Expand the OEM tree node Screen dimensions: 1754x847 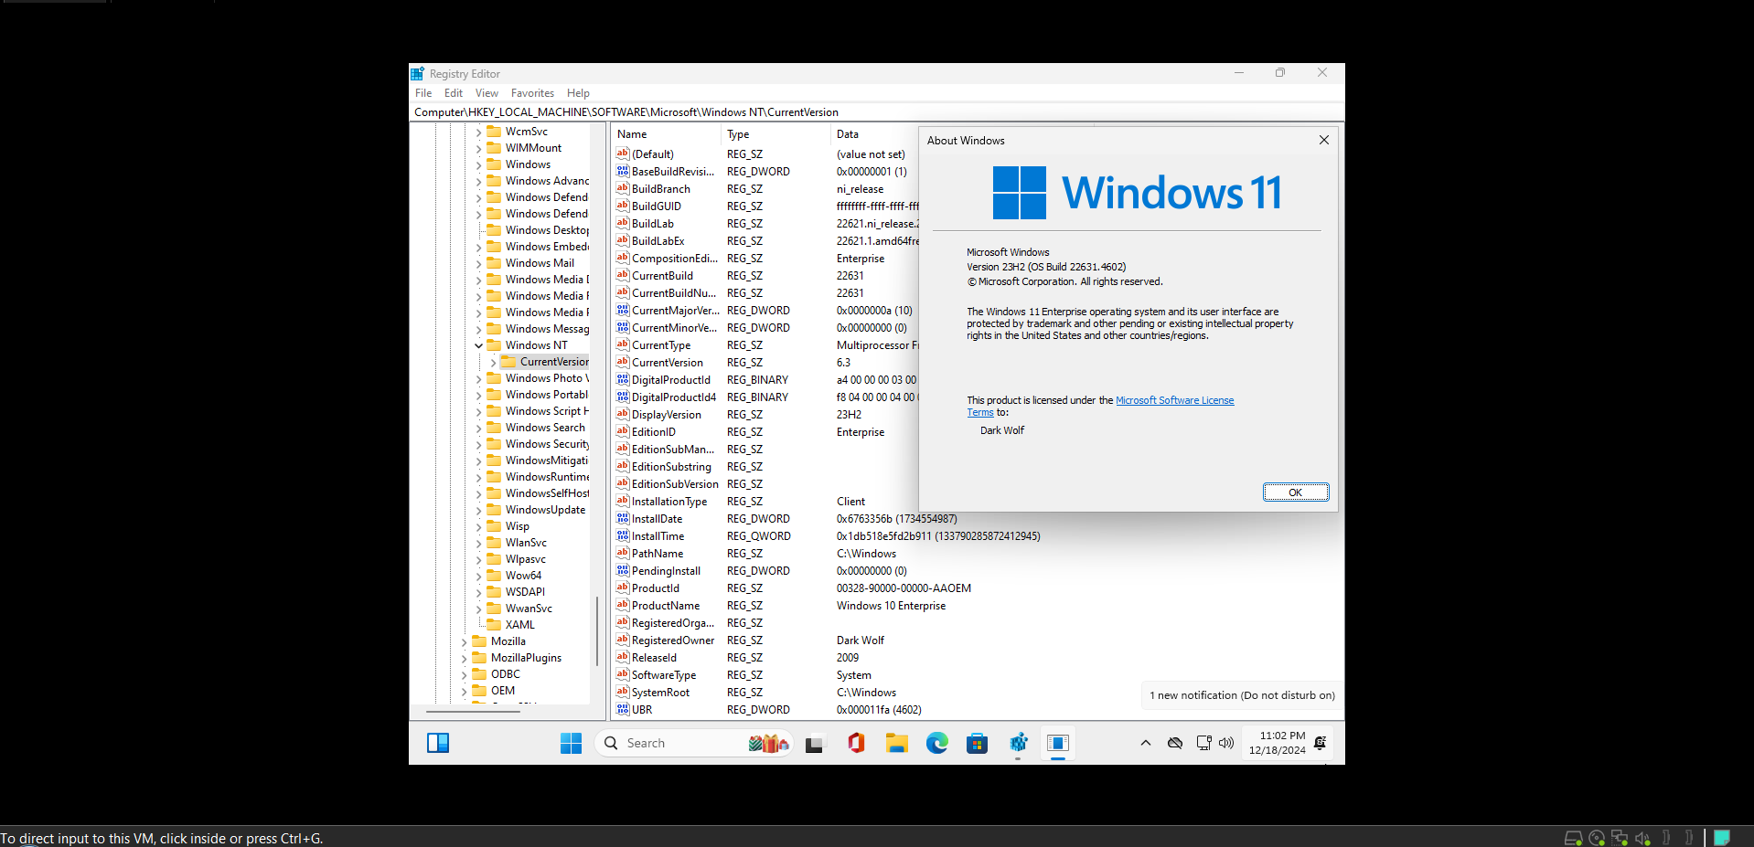(464, 691)
